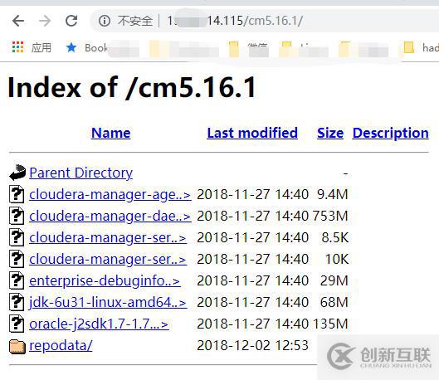
Task: Click the 9.4M size value
Action: click(332, 194)
